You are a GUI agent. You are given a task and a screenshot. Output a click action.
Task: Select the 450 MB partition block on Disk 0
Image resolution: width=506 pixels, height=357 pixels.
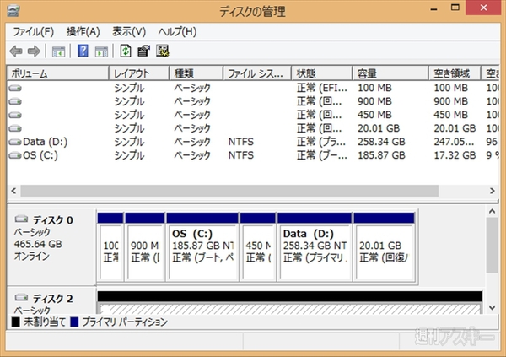pyautogui.click(x=258, y=247)
